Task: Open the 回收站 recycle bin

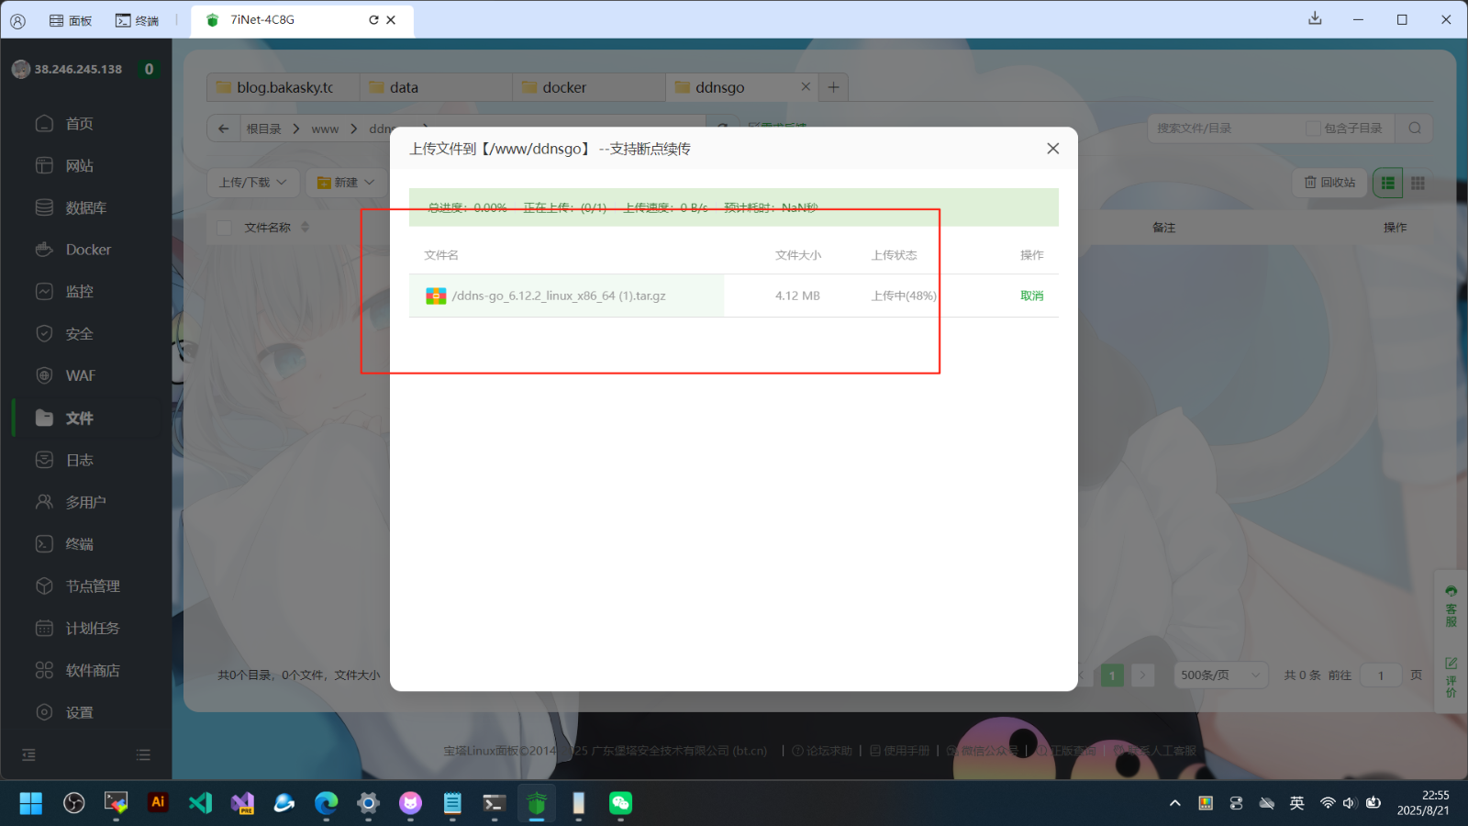Action: (x=1329, y=183)
